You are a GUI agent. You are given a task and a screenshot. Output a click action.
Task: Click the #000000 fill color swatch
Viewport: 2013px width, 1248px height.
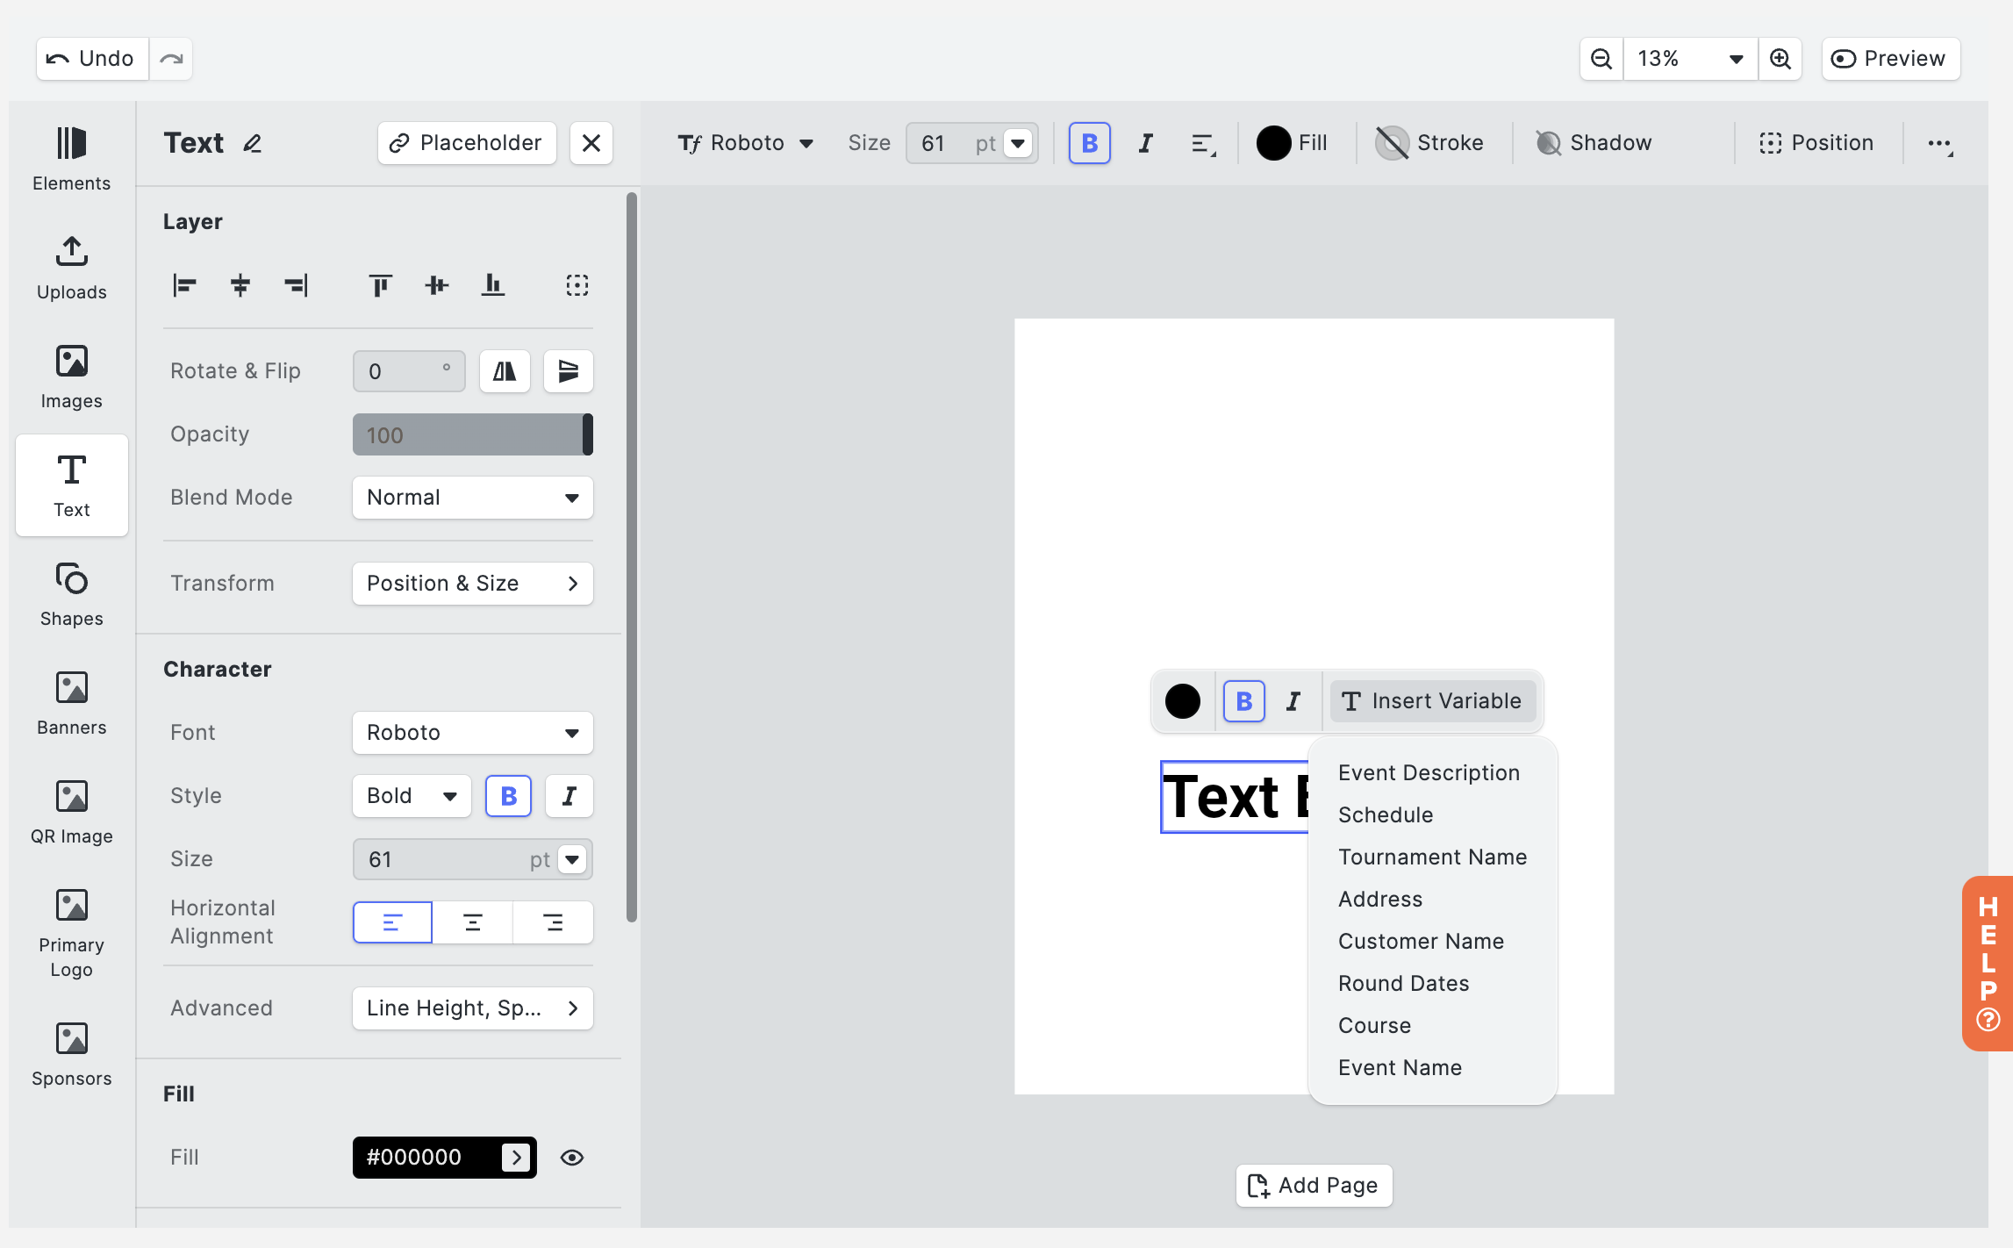[x=444, y=1158]
